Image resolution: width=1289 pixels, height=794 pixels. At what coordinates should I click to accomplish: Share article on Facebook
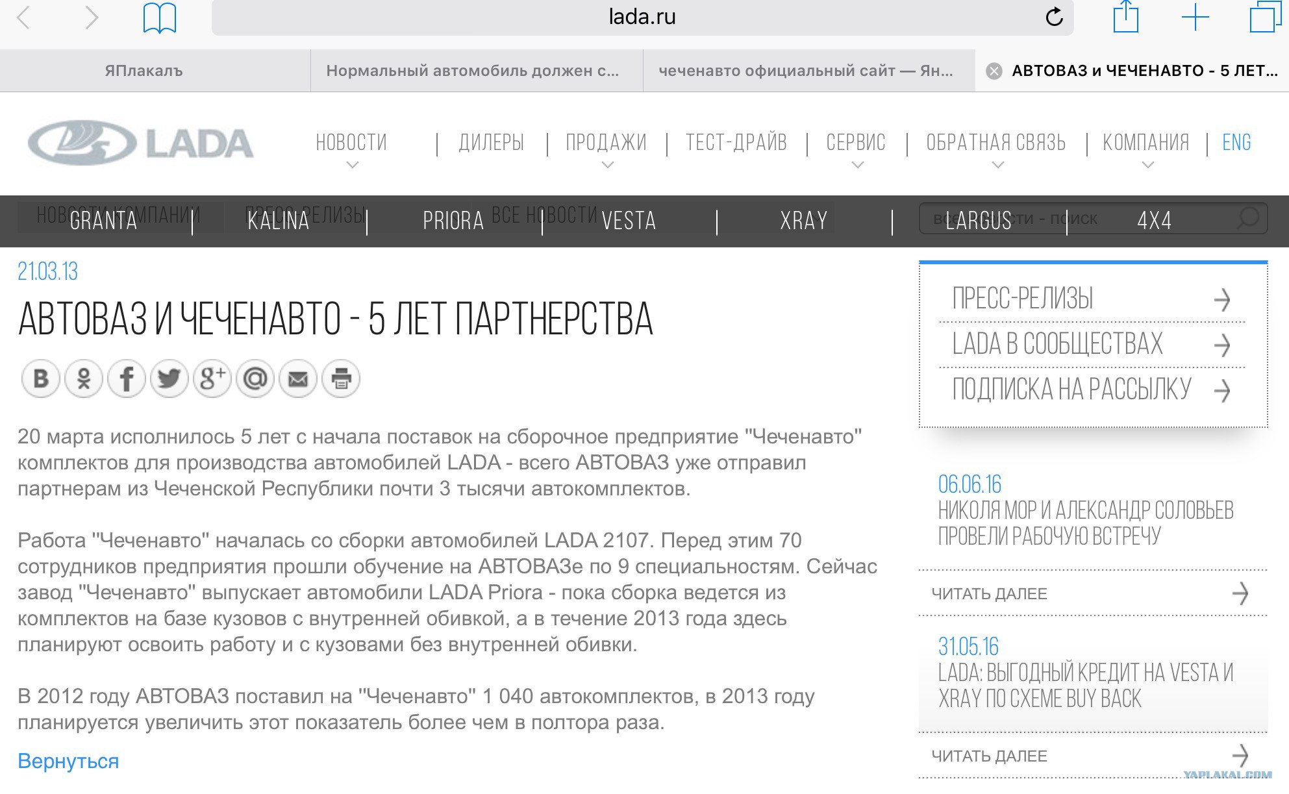coord(127,378)
